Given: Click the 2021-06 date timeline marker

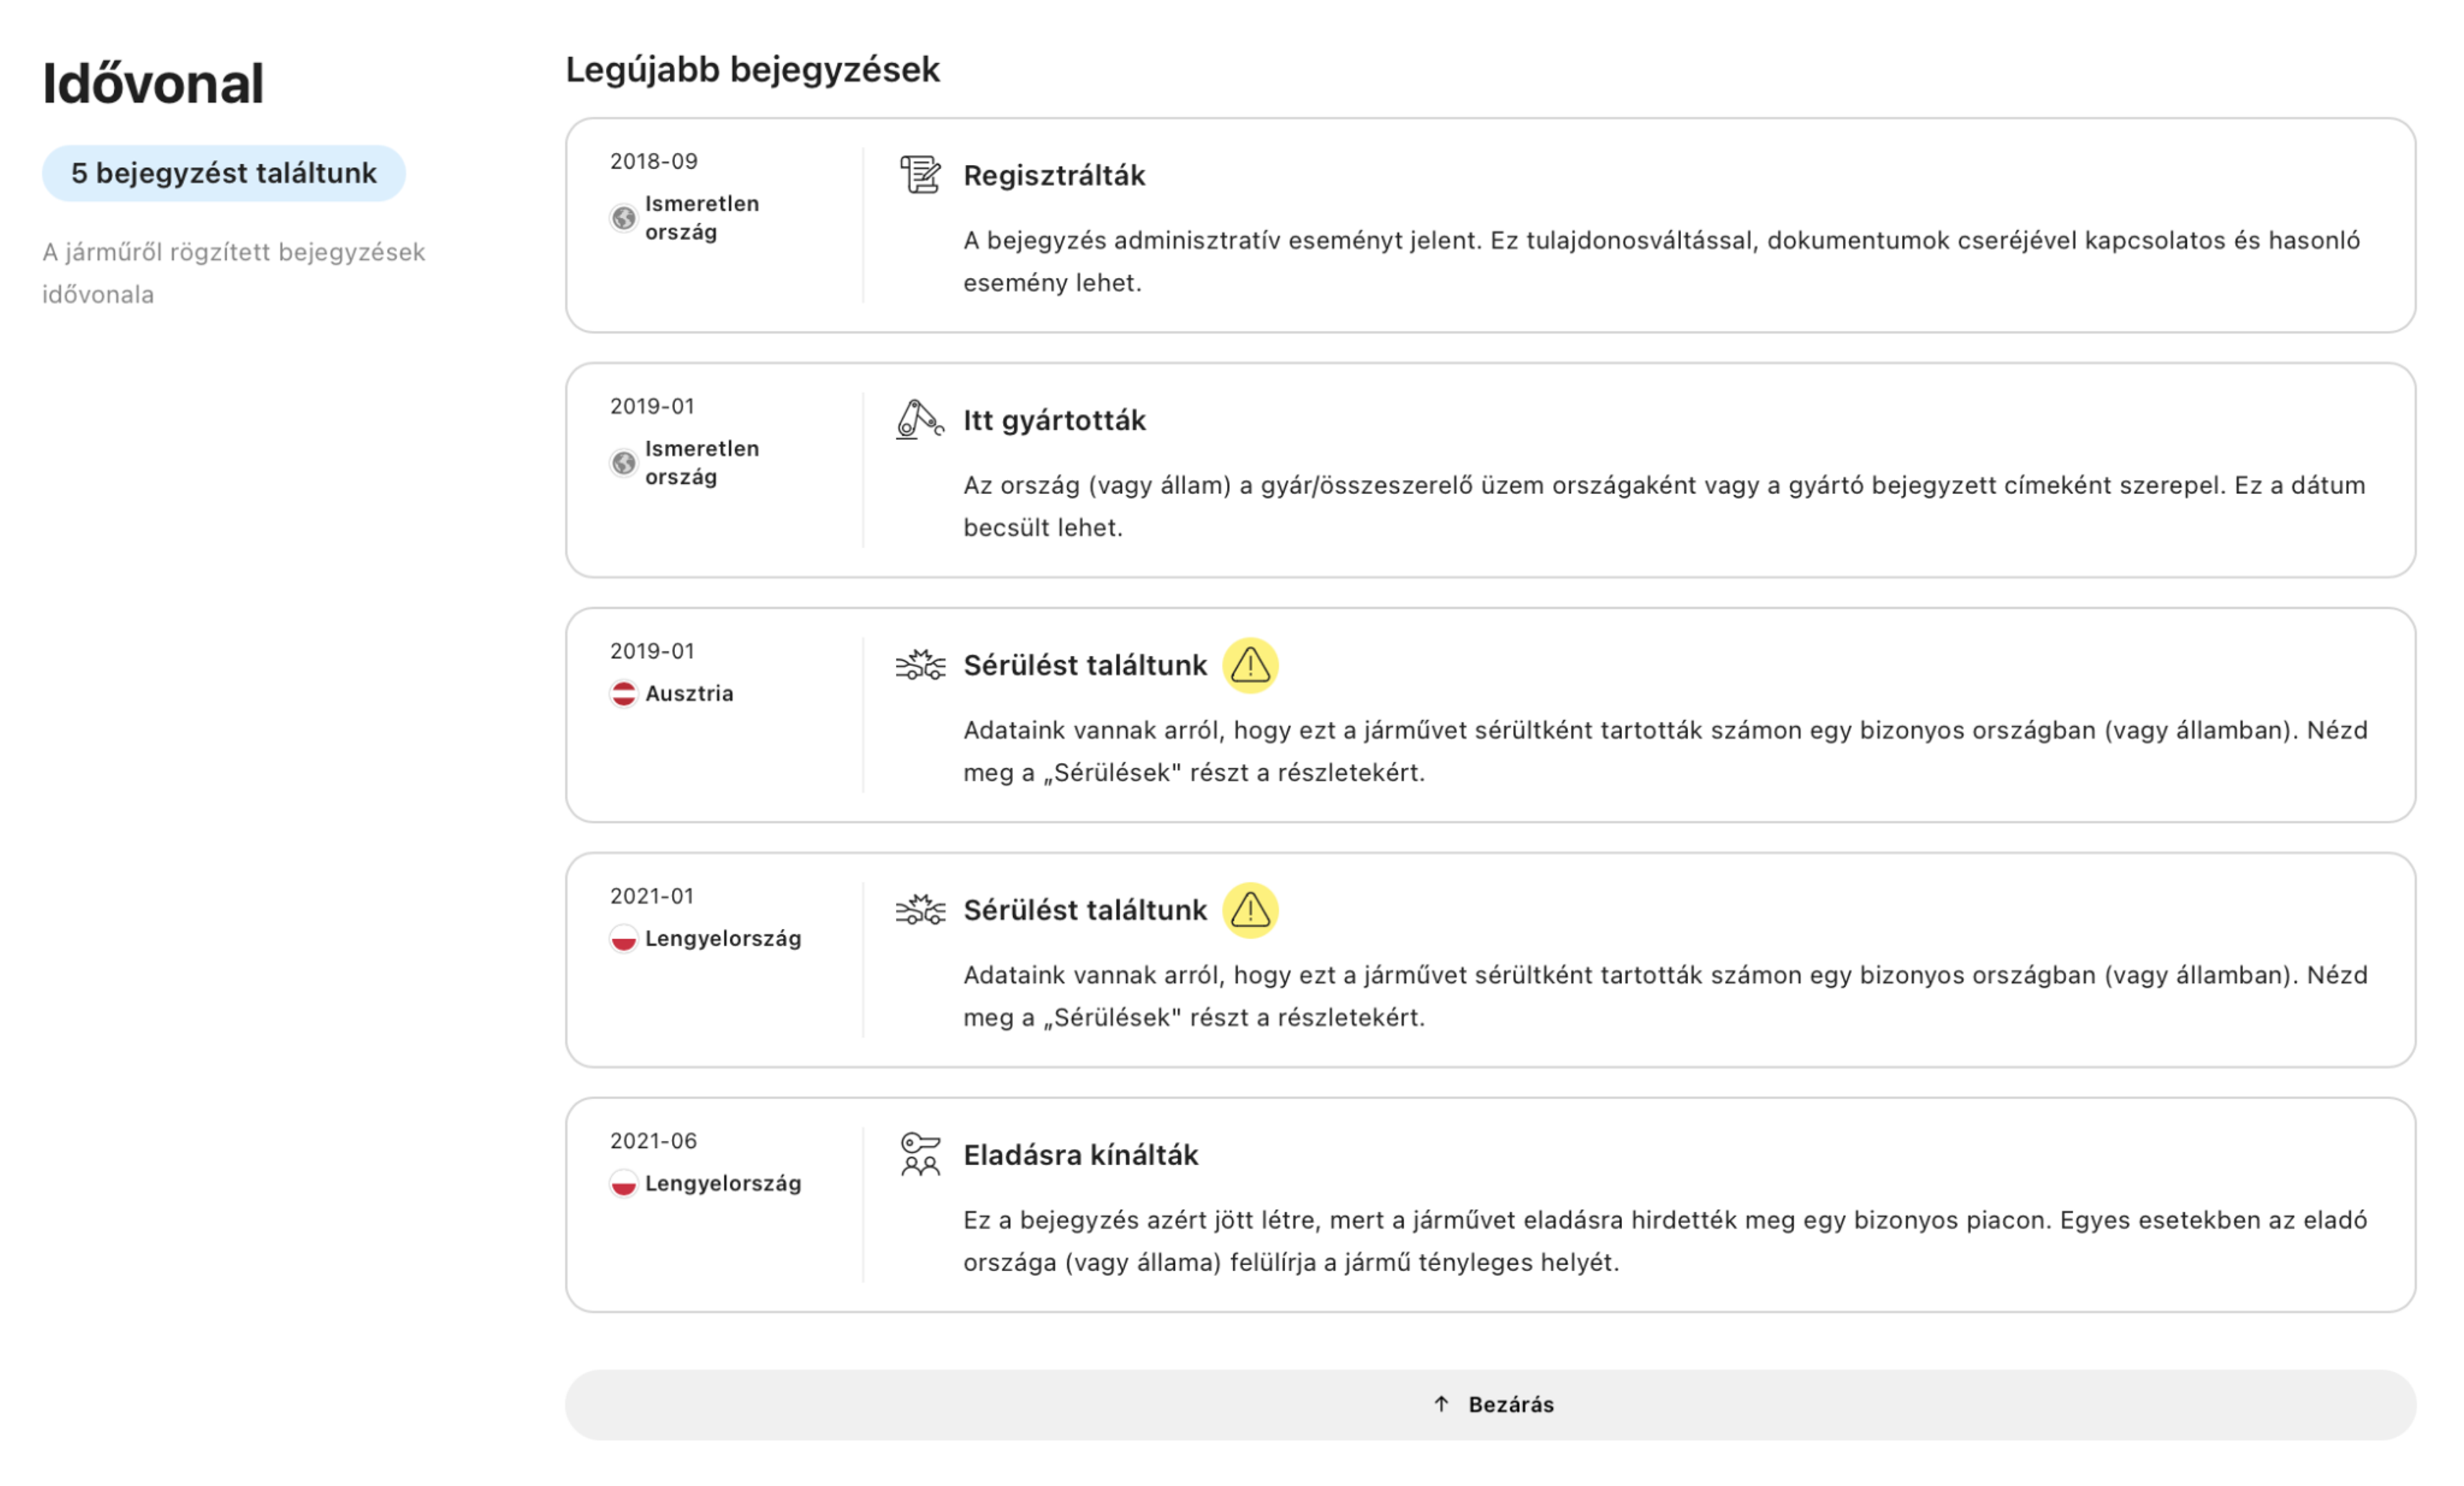Looking at the screenshot, I should pyautogui.click(x=653, y=1141).
